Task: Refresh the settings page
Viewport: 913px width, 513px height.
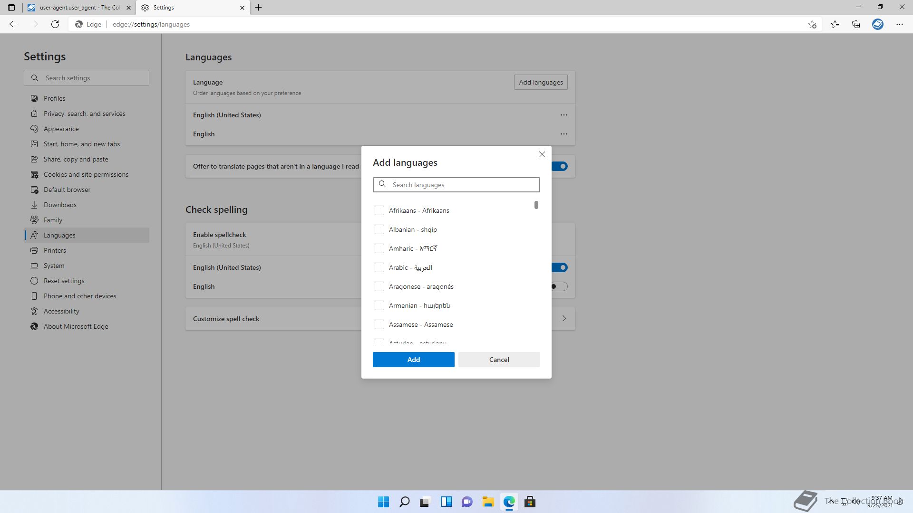Action: coord(55,24)
